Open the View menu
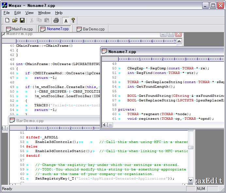 tap(29, 13)
